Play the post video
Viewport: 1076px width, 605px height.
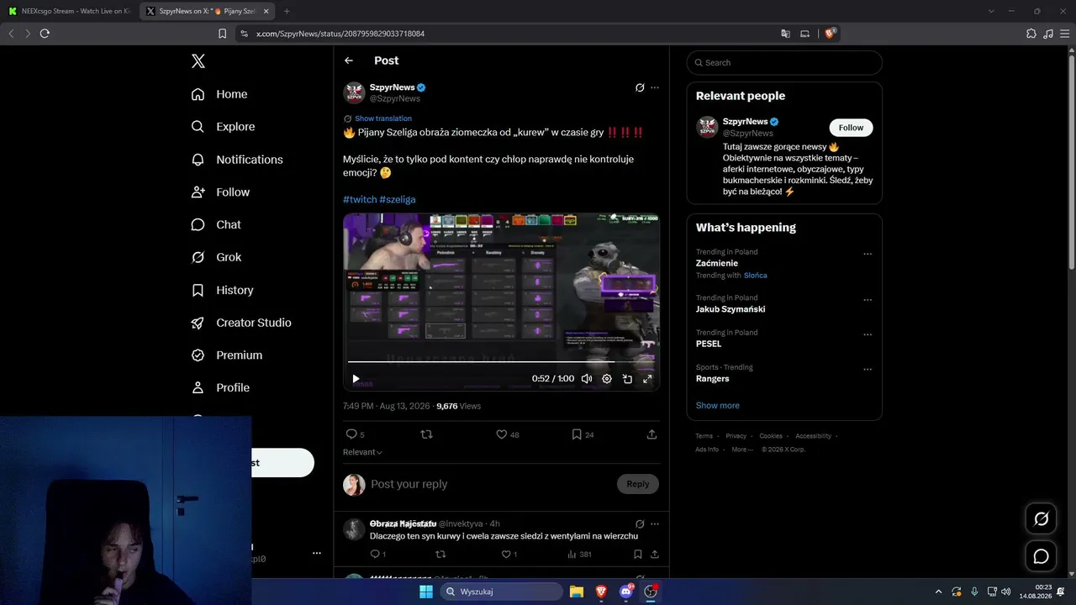coord(356,379)
